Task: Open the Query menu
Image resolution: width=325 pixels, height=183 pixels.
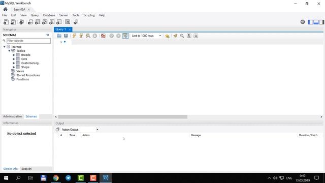Action: coord(35,15)
